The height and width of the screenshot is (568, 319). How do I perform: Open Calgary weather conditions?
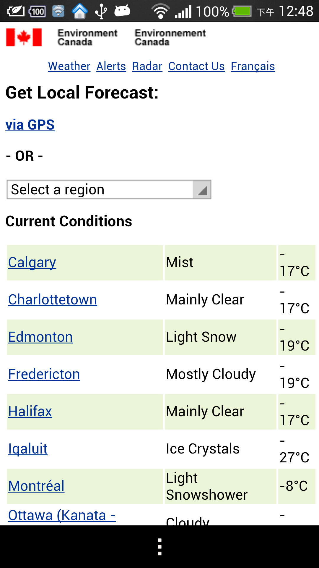(32, 262)
